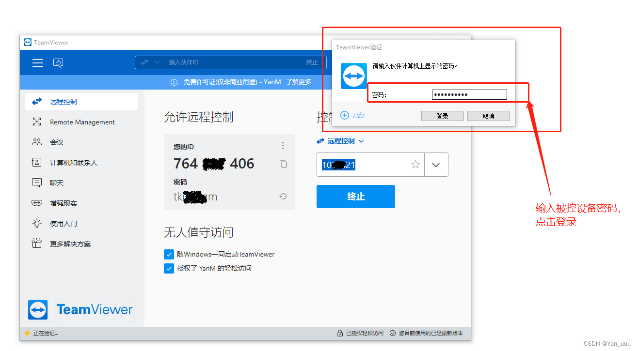Screen dimensions: 638x351
Task: Click the meeting people icon
Action: 37,142
